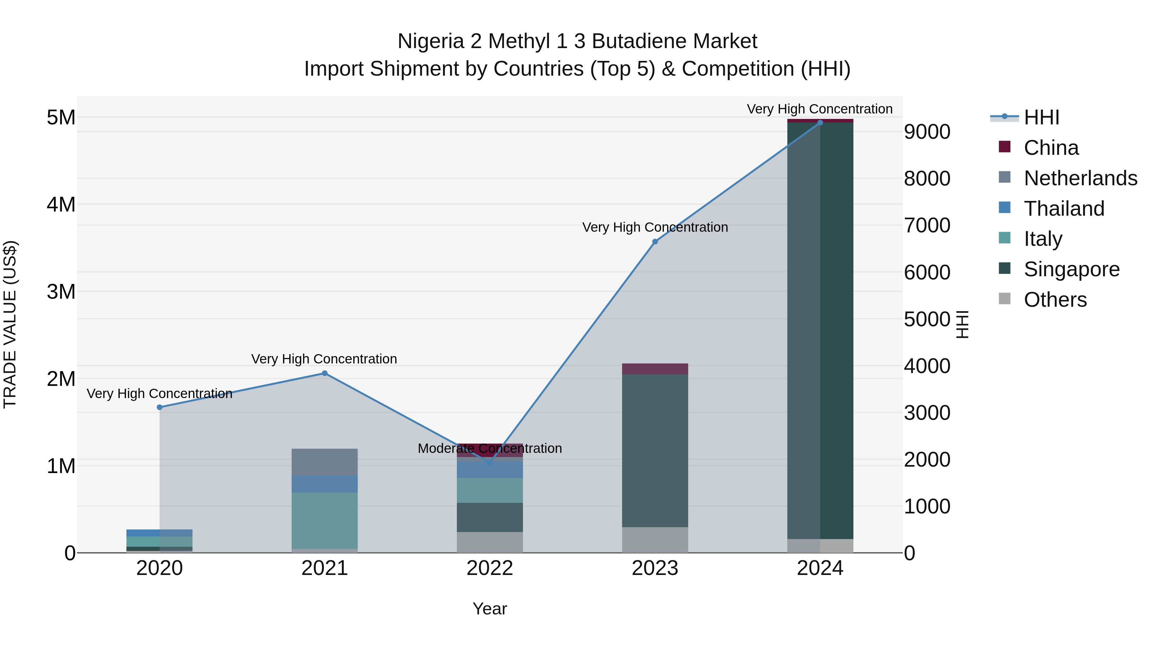Click the 5M tick on trade value axis

tap(61, 117)
